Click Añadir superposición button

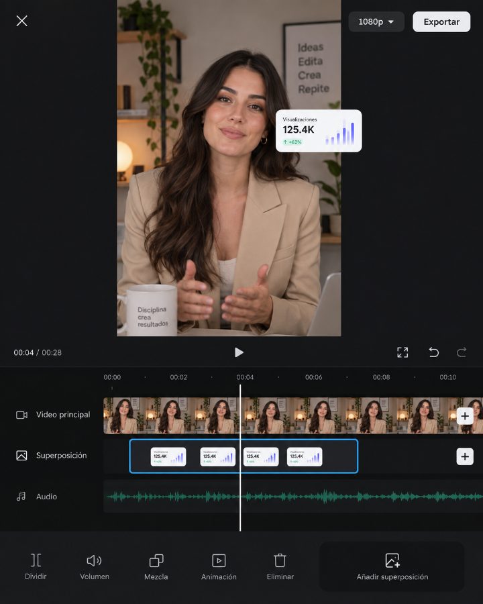click(x=392, y=566)
